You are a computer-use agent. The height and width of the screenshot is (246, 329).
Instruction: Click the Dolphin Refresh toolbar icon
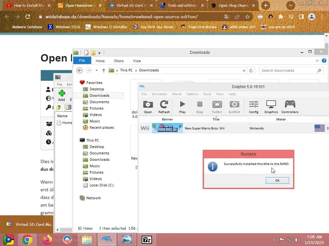coord(164,107)
